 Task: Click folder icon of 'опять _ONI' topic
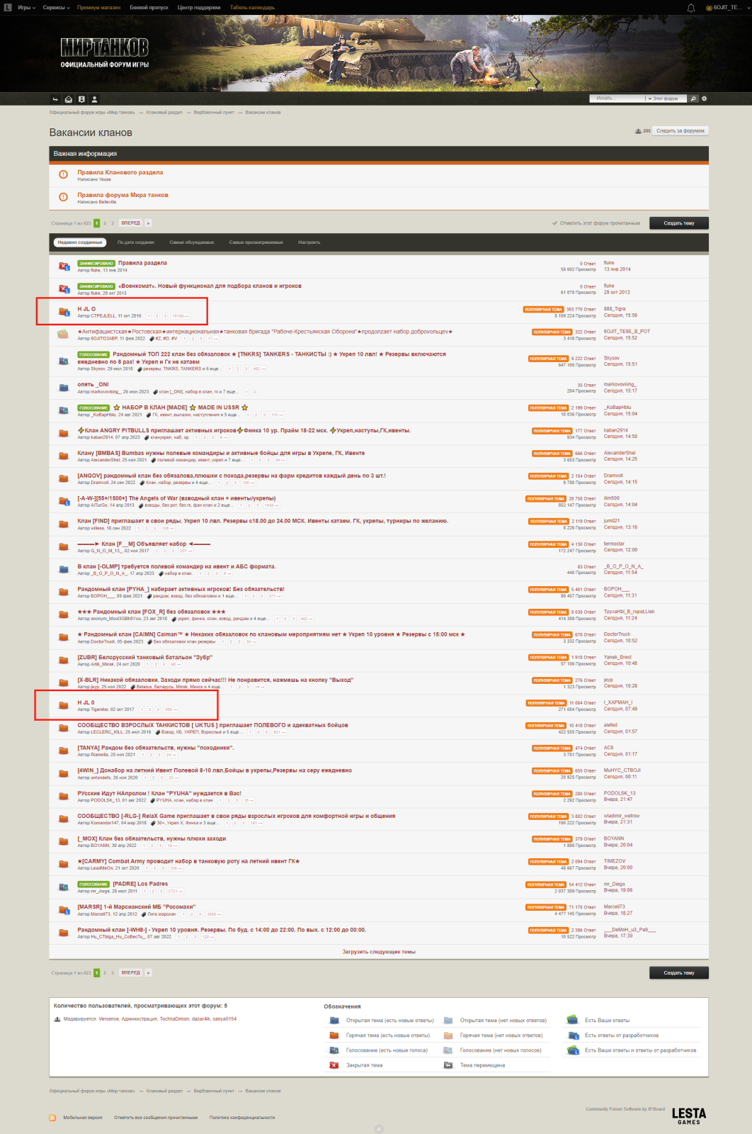pos(63,388)
